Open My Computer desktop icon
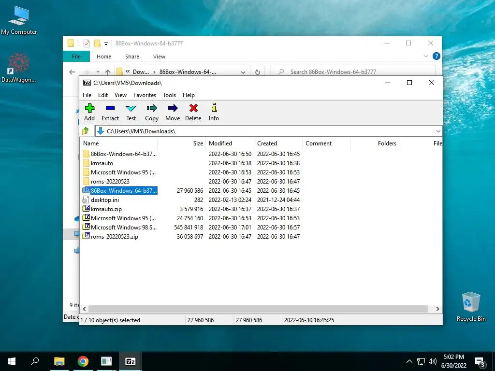495x371 pixels. click(x=19, y=20)
